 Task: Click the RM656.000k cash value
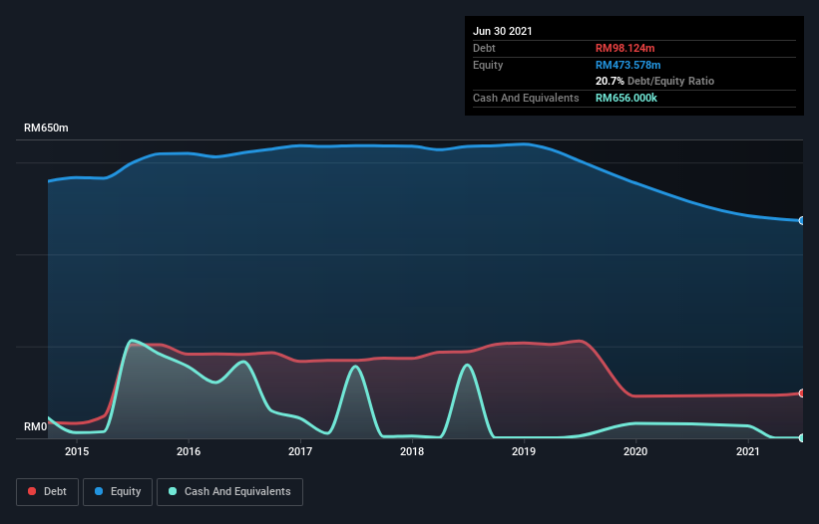[626, 98]
